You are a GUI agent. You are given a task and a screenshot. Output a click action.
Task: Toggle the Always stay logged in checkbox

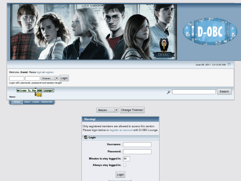[x=125, y=165]
